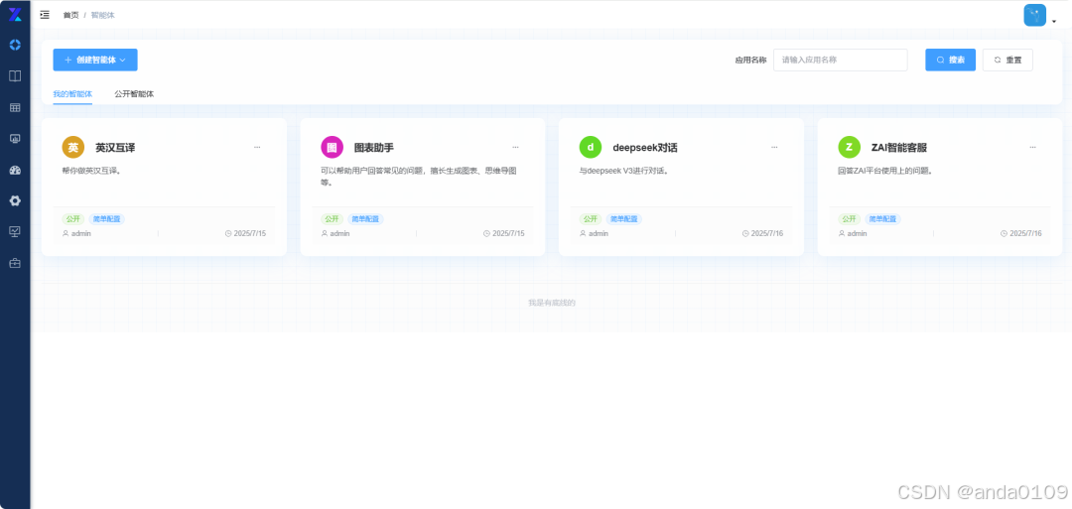Click the 图表助手 card description text
Screen dimensions: 1072x509
(419, 177)
